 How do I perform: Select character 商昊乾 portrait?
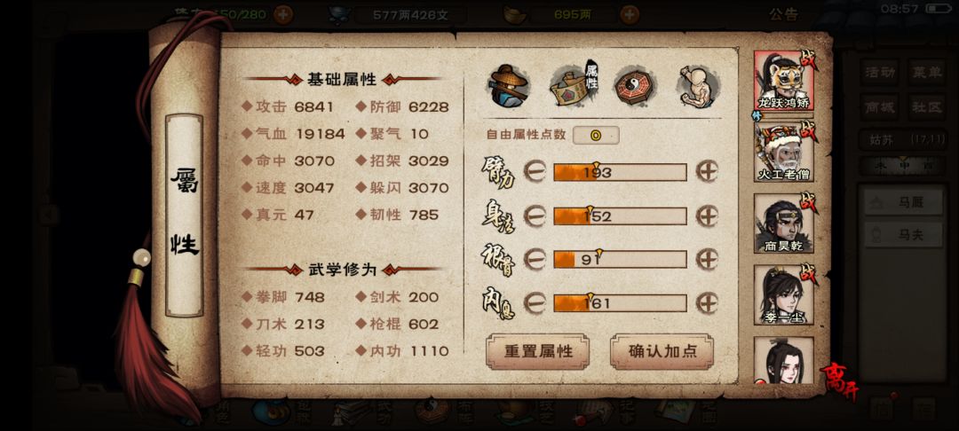click(784, 223)
